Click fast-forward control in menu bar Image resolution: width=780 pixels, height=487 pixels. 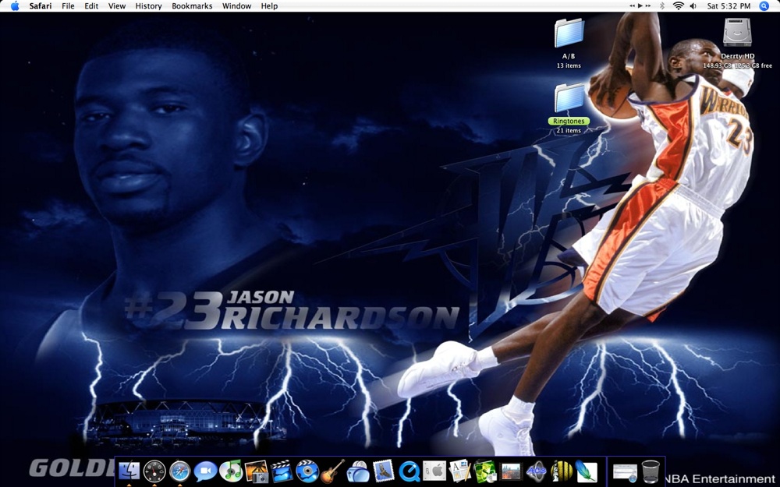click(x=647, y=6)
